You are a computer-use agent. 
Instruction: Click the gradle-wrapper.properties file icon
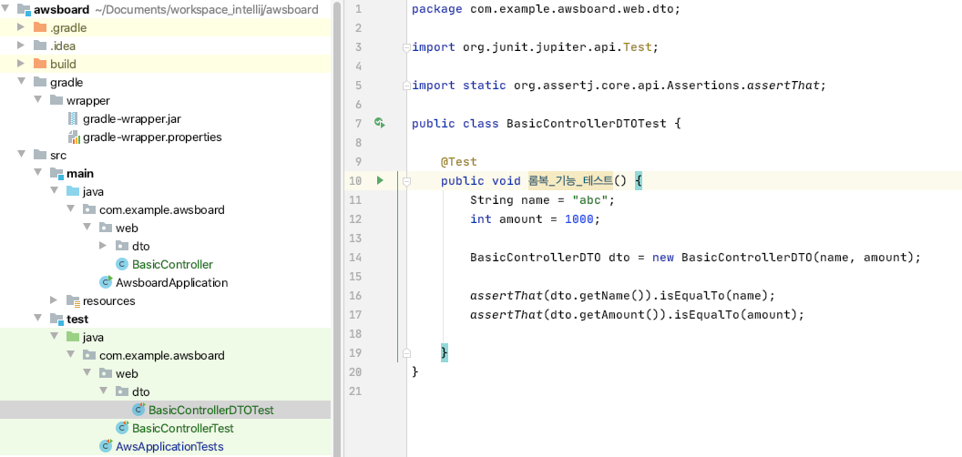coord(73,137)
